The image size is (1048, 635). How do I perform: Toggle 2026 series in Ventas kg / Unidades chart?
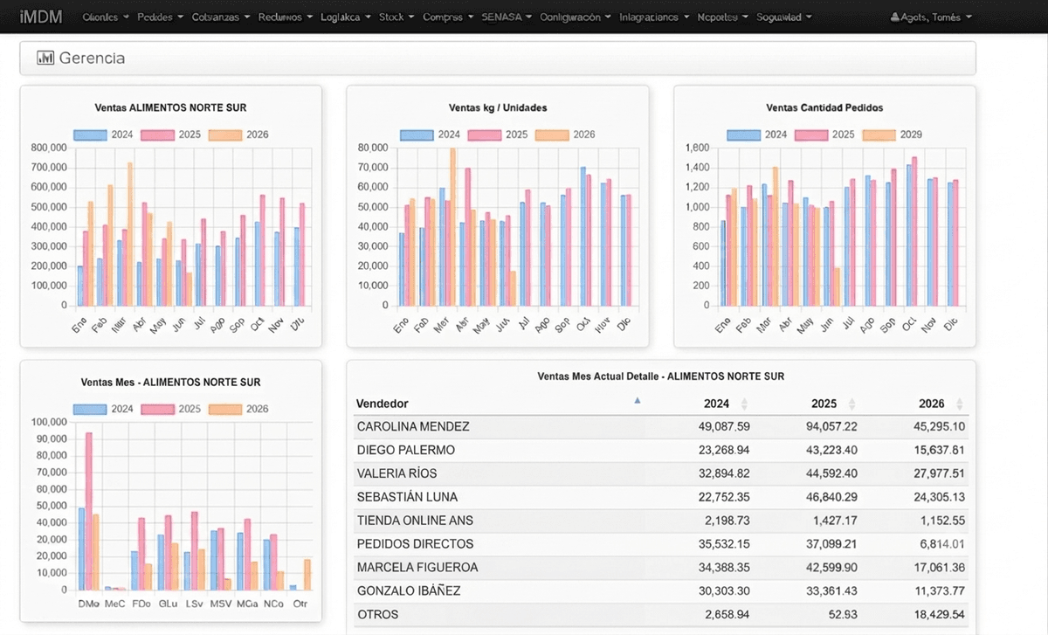[x=565, y=135]
